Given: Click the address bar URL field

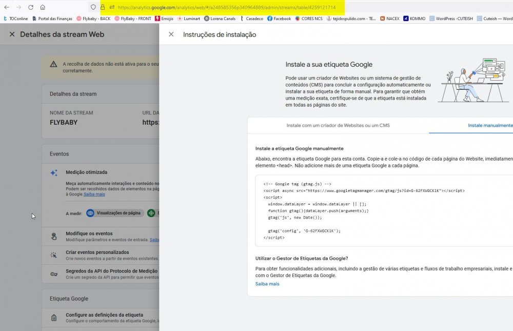Looking at the screenshot, I should click(205, 7).
